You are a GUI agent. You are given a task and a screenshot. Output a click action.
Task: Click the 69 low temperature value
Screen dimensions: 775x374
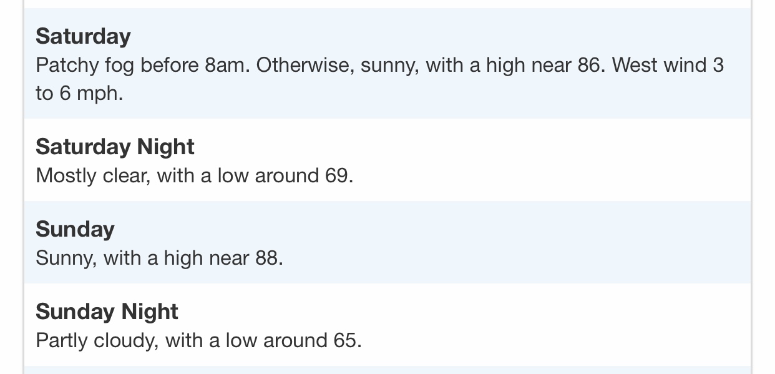[x=336, y=175]
